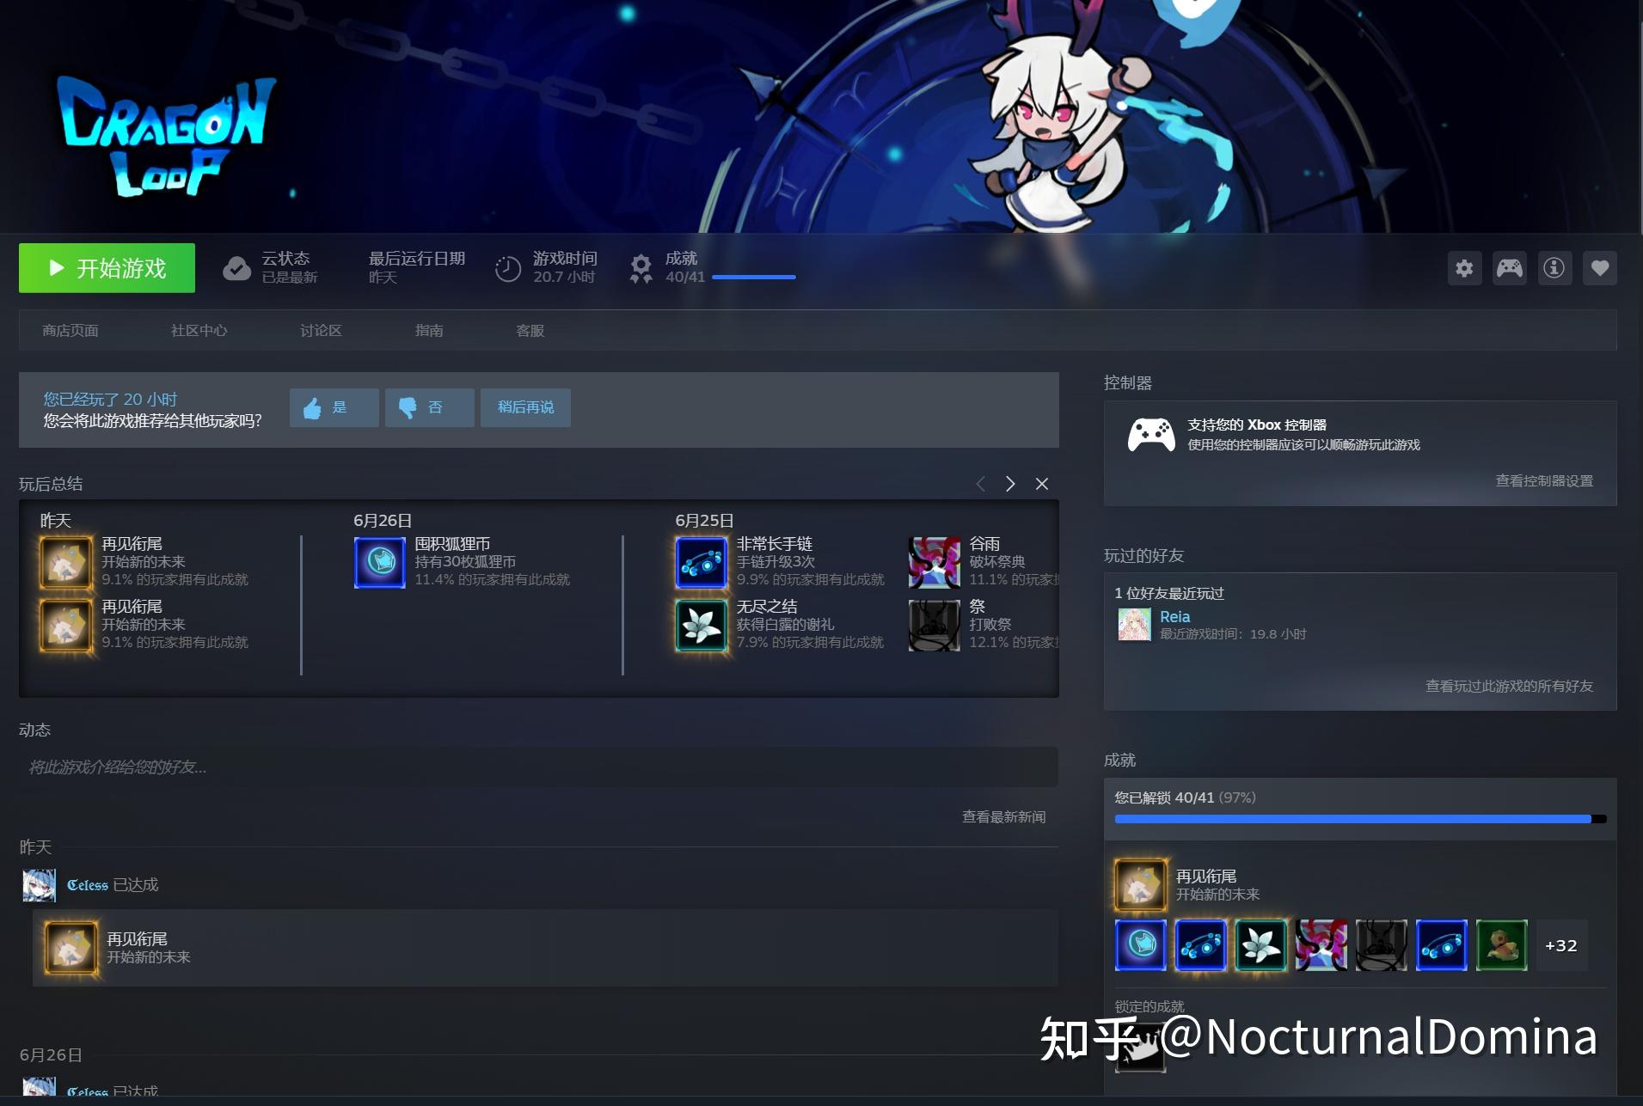Viewport: 1643px width, 1106px height.
Task: Close the 玩后总结 panel
Action: [1042, 484]
